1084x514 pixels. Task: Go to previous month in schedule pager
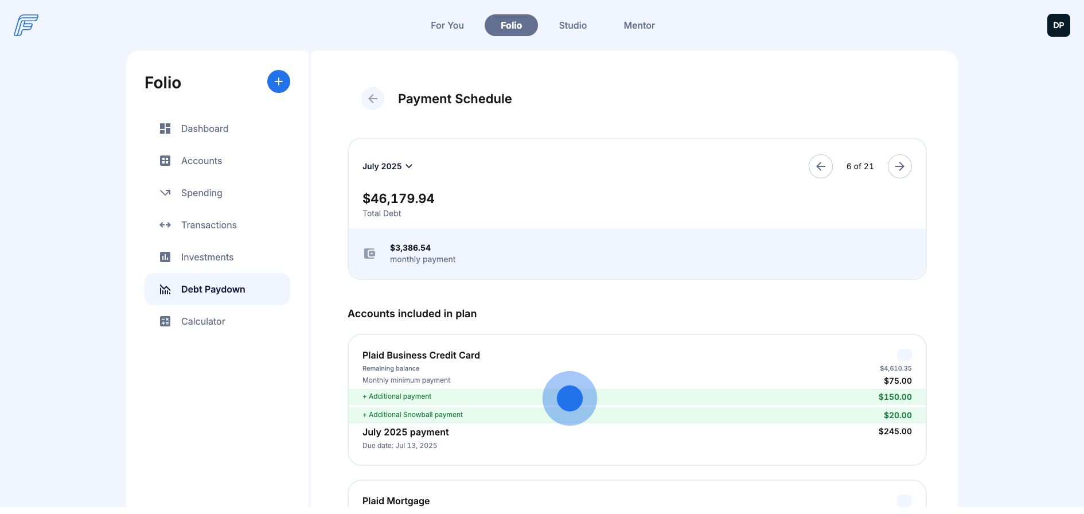(820, 166)
